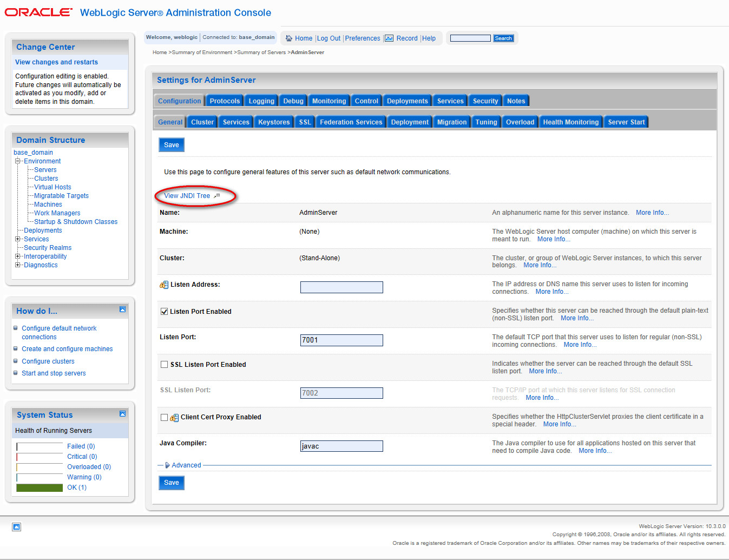Click the top Save button
The width and height of the screenshot is (729, 560).
point(172,145)
